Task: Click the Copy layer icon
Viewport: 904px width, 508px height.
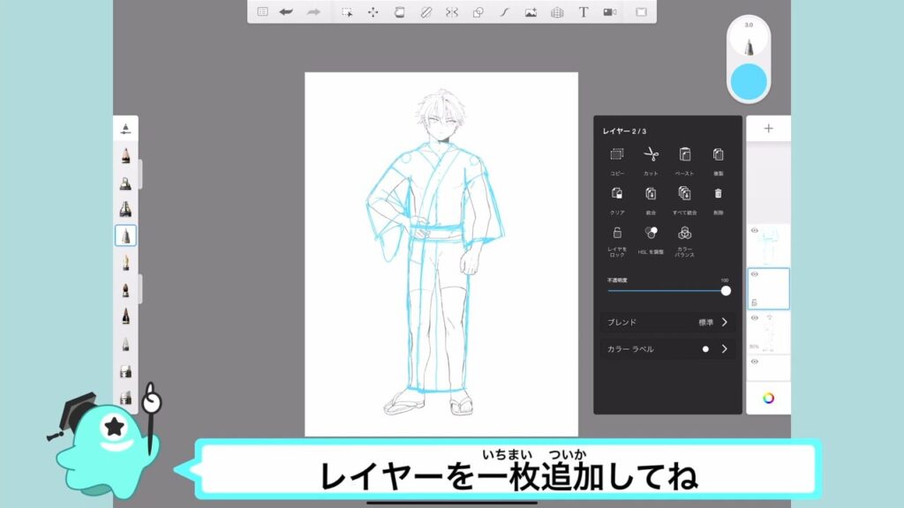Action: [617, 154]
